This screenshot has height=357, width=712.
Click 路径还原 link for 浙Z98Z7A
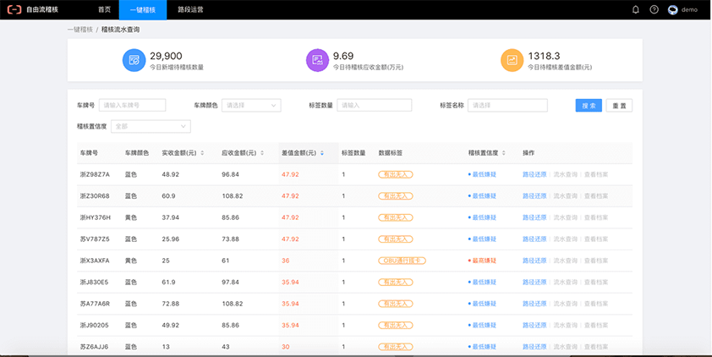(534, 174)
